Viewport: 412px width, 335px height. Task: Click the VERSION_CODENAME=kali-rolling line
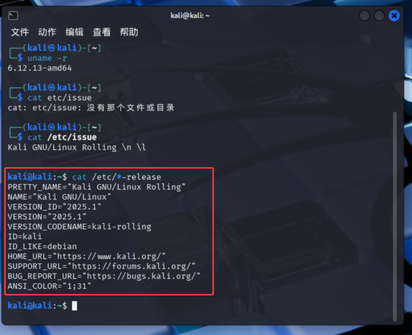click(x=79, y=226)
